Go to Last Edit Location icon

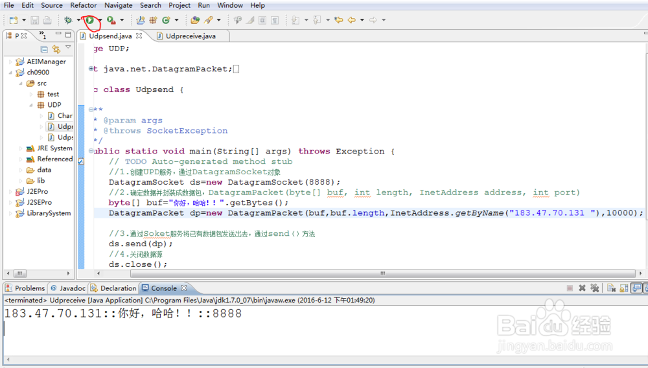point(338,20)
